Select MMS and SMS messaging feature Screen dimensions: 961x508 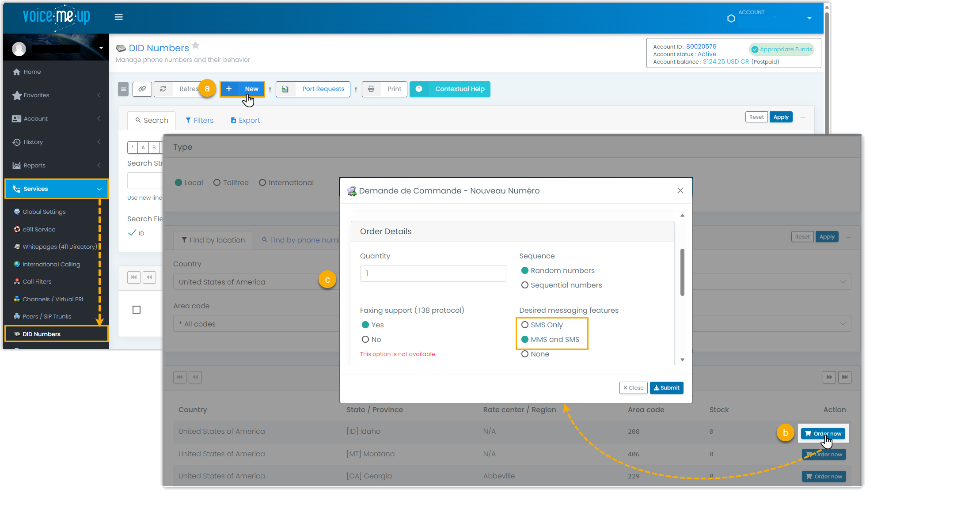[x=525, y=339]
